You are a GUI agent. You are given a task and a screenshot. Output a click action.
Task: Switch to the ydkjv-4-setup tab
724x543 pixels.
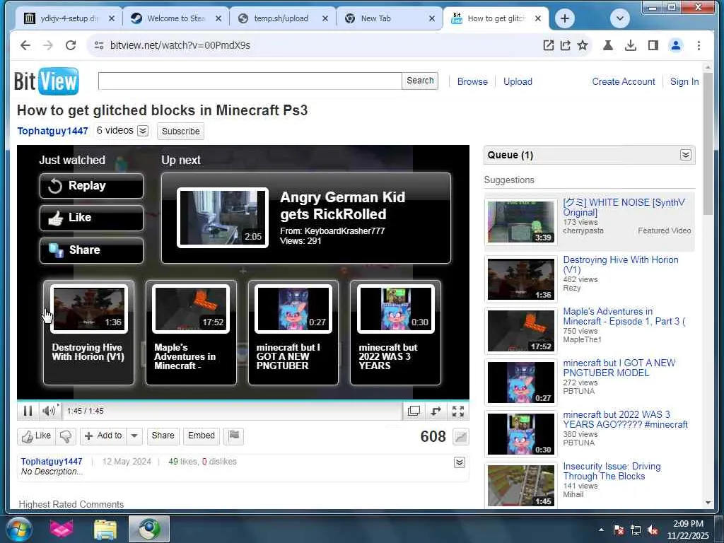coord(69,18)
